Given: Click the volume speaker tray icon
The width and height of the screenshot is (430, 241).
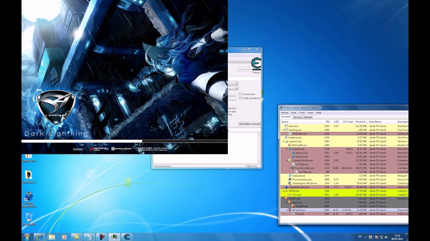Looking at the screenshot, I should click(x=386, y=237).
